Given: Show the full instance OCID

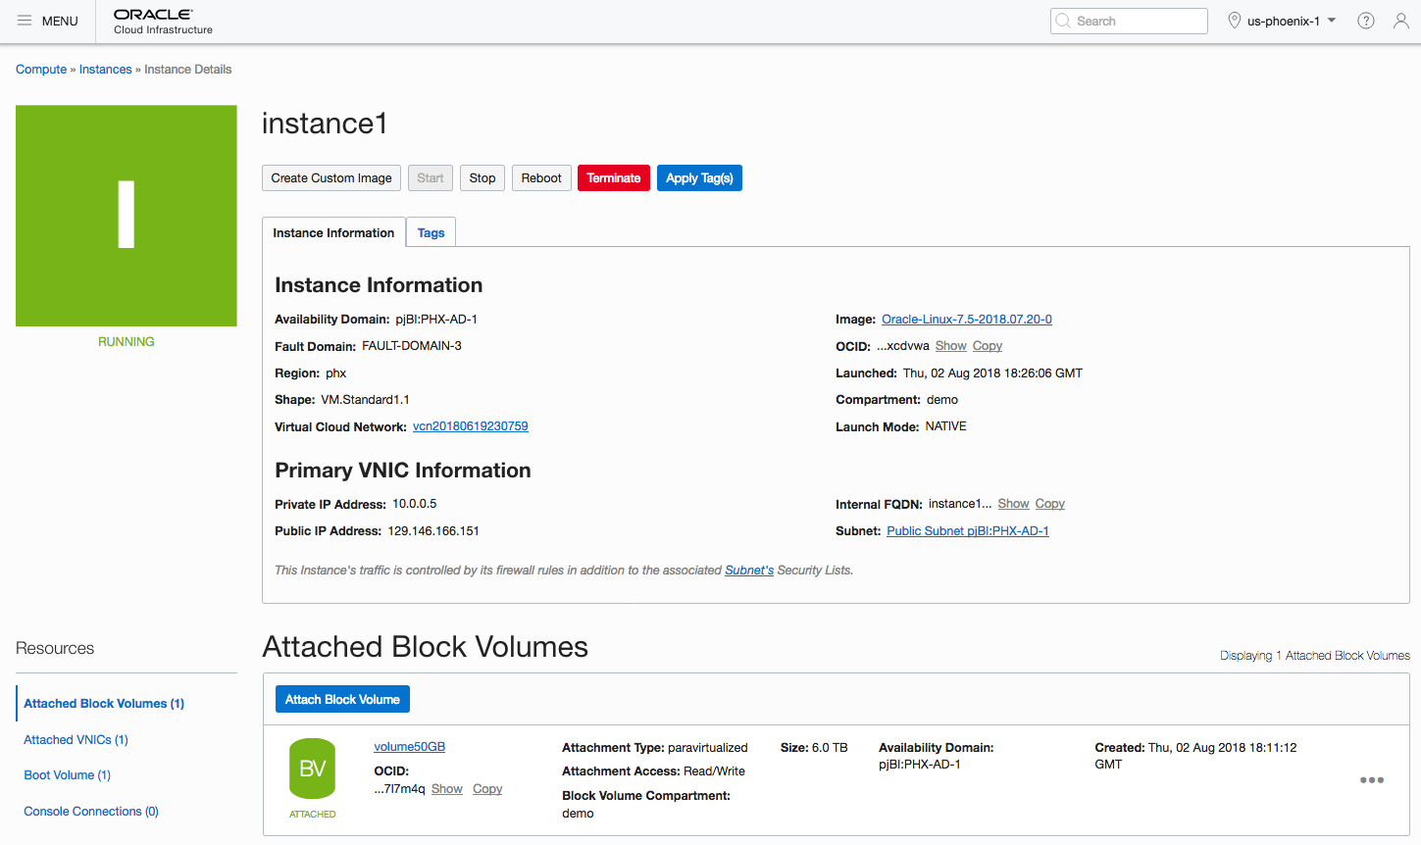Looking at the screenshot, I should (x=950, y=346).
